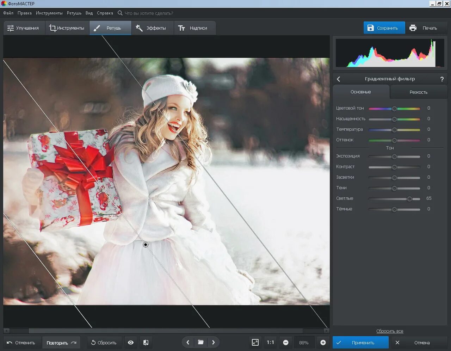Image resolution: width=451 pixels, height=351 pixels.
Task: Open the Эффекты tab
Action: pos(152,28)
